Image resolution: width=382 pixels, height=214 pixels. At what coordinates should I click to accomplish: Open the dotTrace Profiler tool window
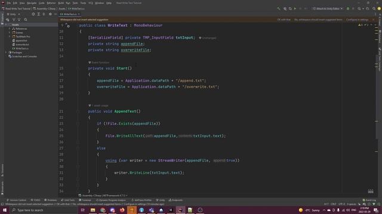(141, 200)
